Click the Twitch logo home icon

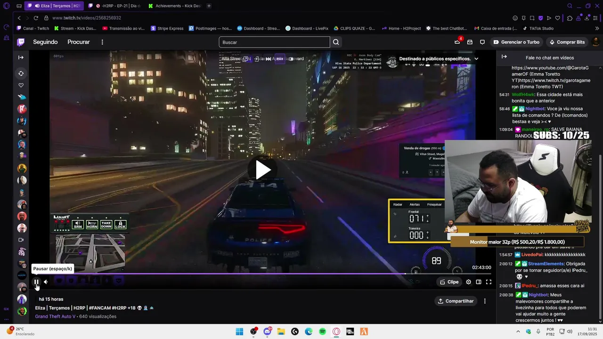(21, 42)
